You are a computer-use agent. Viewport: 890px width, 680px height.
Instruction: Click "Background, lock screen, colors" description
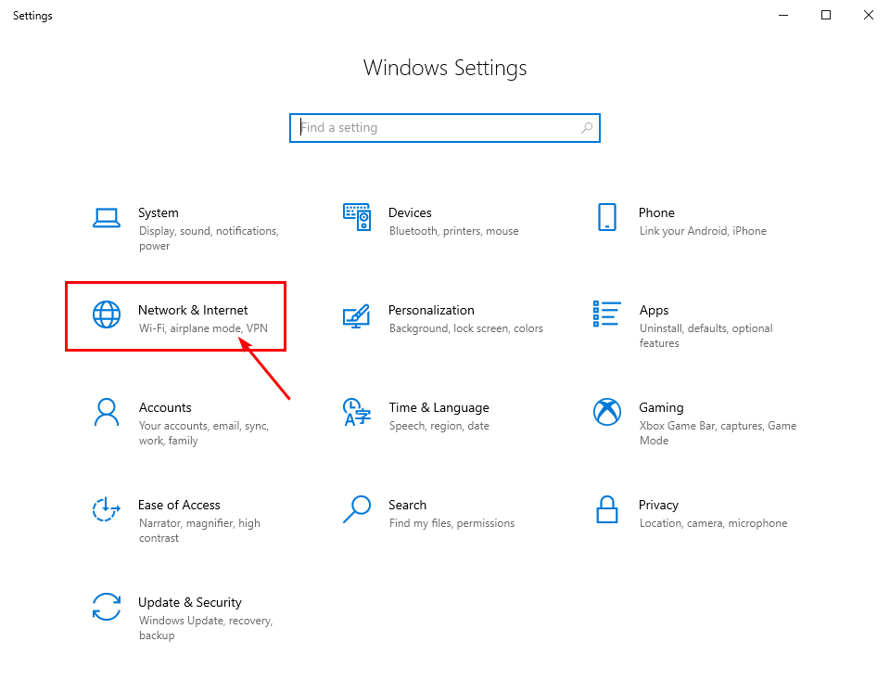pos(466,328)
